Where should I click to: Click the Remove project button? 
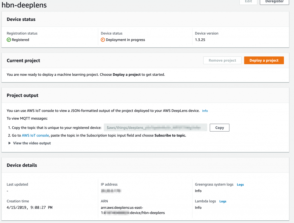click(223, 60)
